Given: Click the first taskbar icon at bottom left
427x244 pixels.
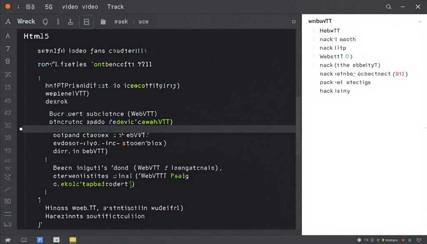Looking at the screenshot, I should (x=8, y=240).
